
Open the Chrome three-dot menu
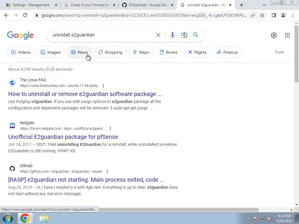tap(293, 15)
